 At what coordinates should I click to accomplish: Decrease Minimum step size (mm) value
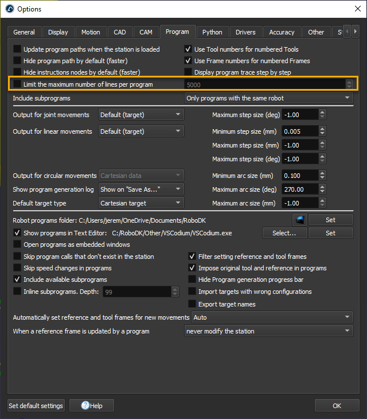(x=322, y=134)
